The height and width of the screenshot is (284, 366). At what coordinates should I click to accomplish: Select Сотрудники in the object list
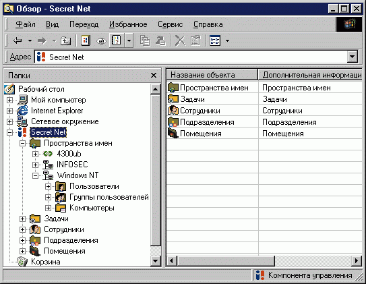click(200, 111)
